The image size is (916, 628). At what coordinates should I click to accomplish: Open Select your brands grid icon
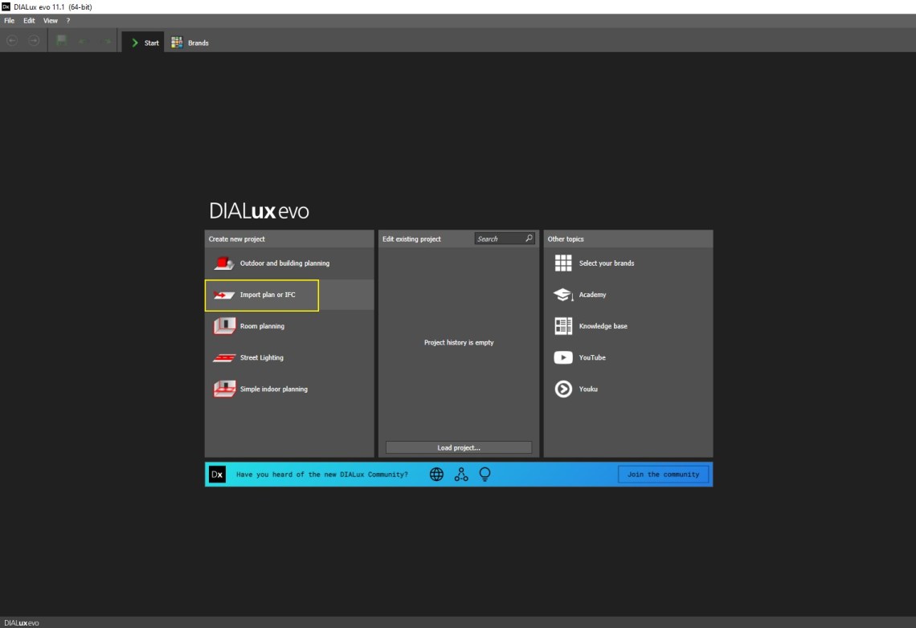563,263
